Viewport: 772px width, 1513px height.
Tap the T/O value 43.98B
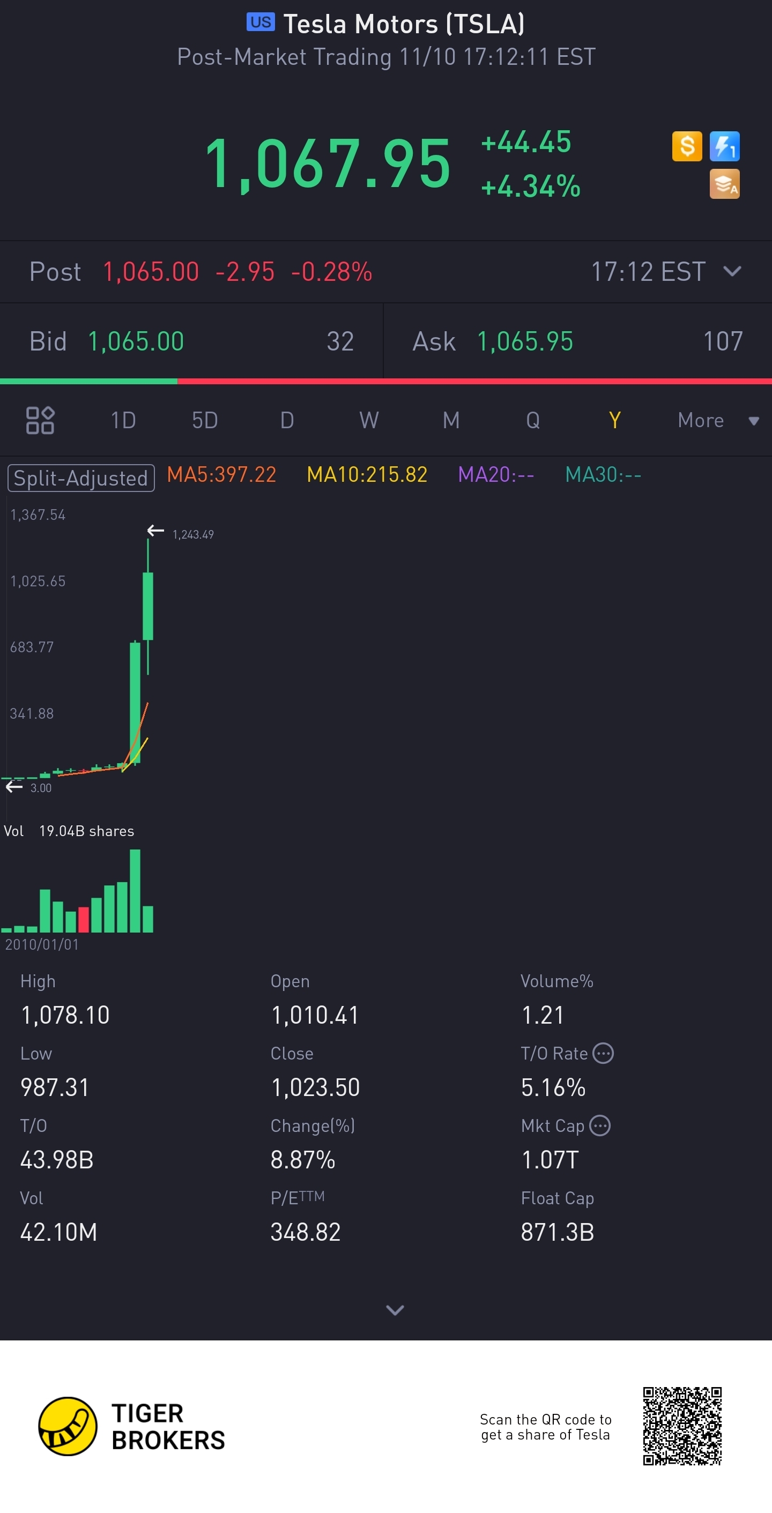(57, 1159)
